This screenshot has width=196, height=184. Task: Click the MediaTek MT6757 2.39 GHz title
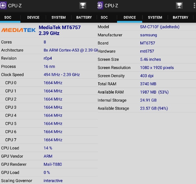[60, 30]
